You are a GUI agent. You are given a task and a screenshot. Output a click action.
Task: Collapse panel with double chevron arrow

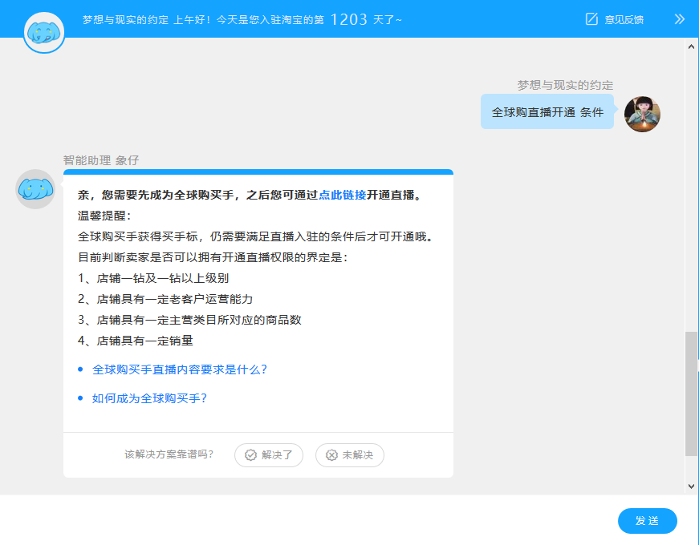coord(680,19)
